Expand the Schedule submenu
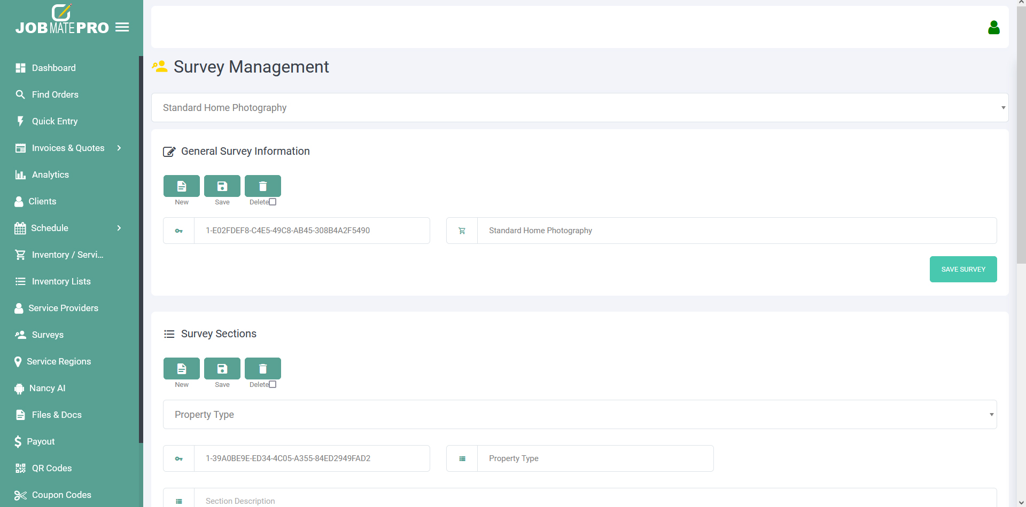Screen dimensions: 1026x507 (x=119, y=228)
